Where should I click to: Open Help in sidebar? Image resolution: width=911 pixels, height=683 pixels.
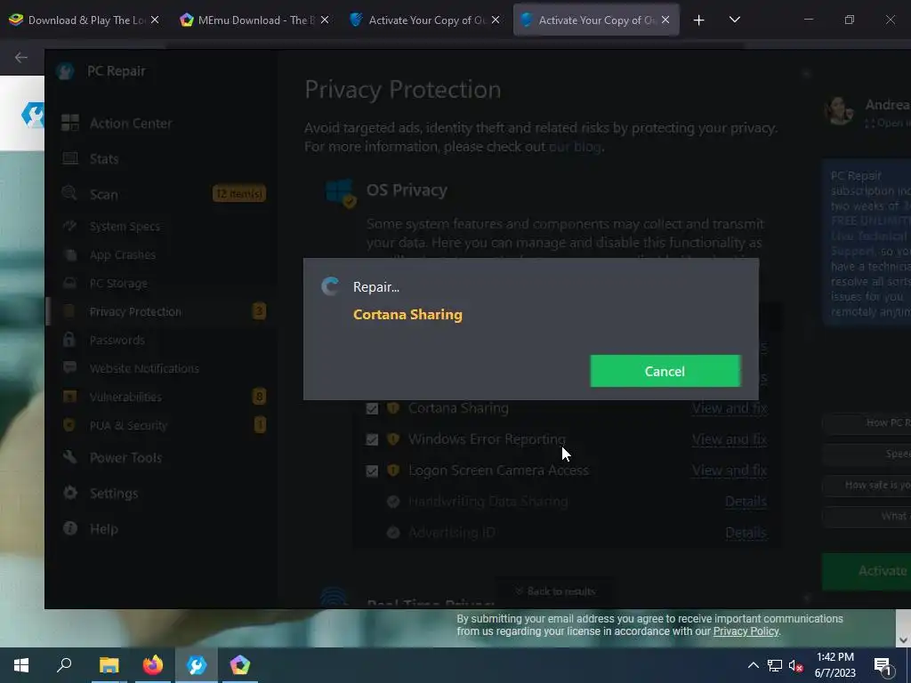point(103,529)
